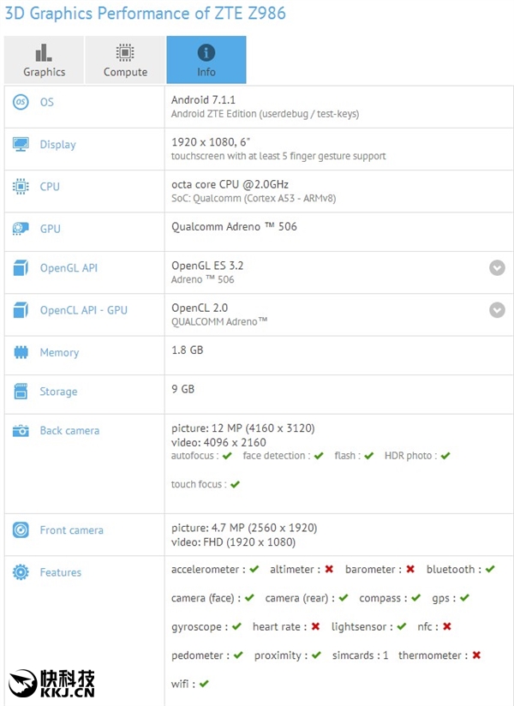Expand the OpenGL ES 3.2 details

point(497,268)
